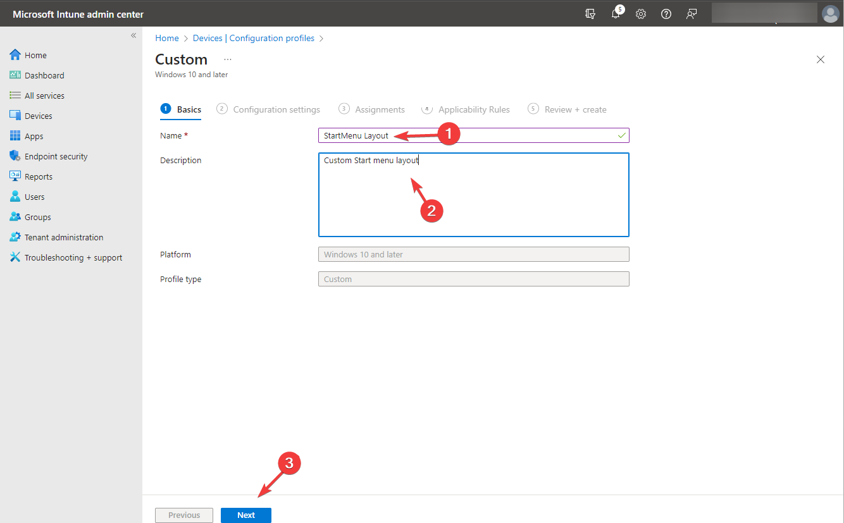
Task: Go to Tenant administration
Action: (x=64, y=237)
